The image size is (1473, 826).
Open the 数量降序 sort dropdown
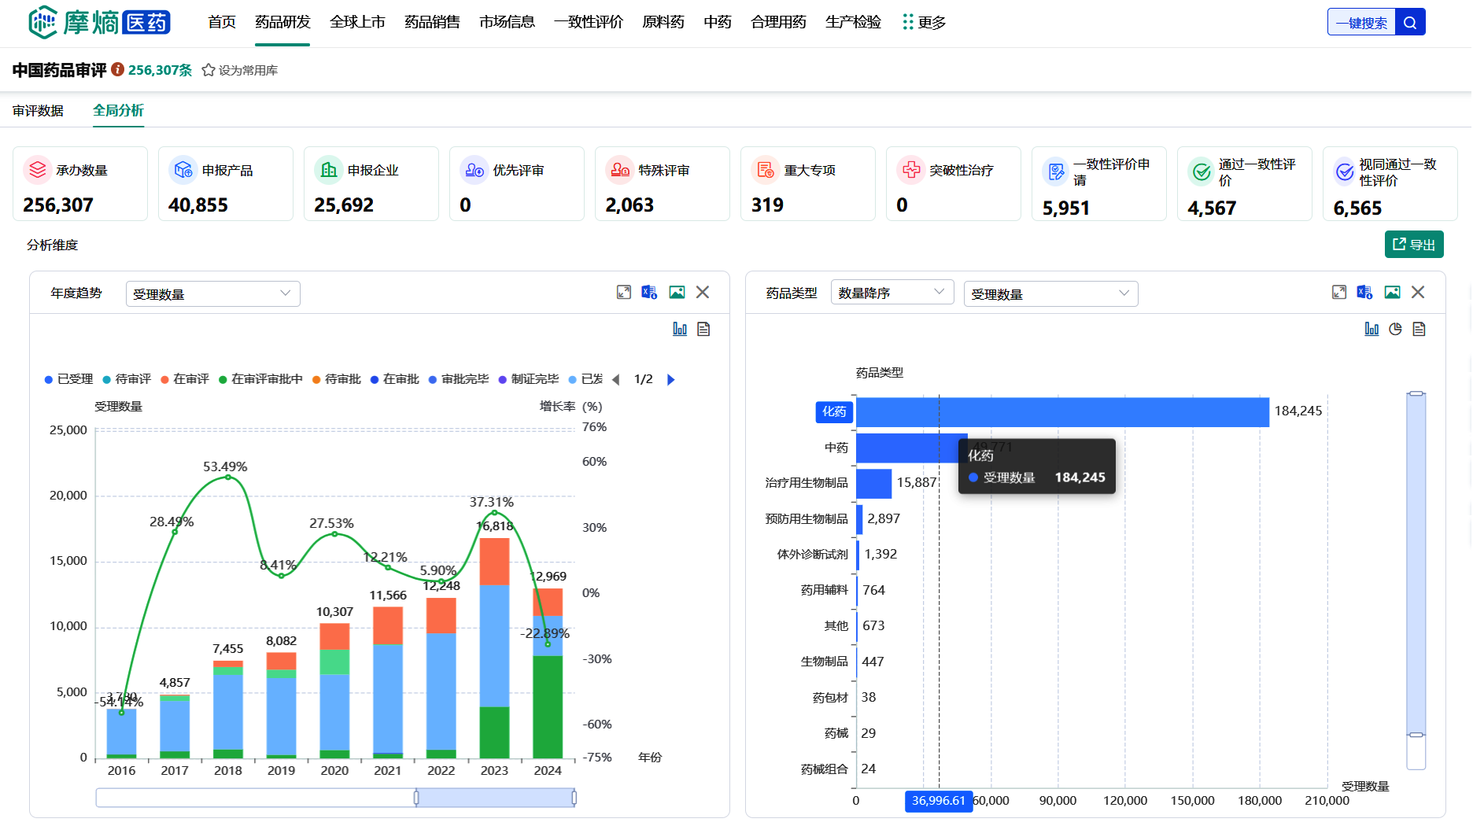pos(892,293)
